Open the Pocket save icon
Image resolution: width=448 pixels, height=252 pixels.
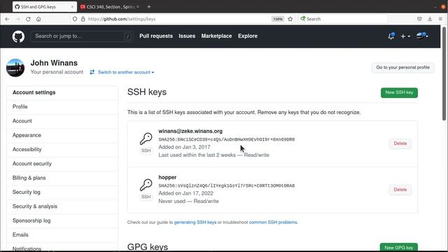(419, 19)
